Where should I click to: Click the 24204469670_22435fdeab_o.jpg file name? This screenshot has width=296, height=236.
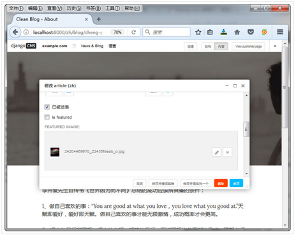pyautogui.click(x=94, y=151)
